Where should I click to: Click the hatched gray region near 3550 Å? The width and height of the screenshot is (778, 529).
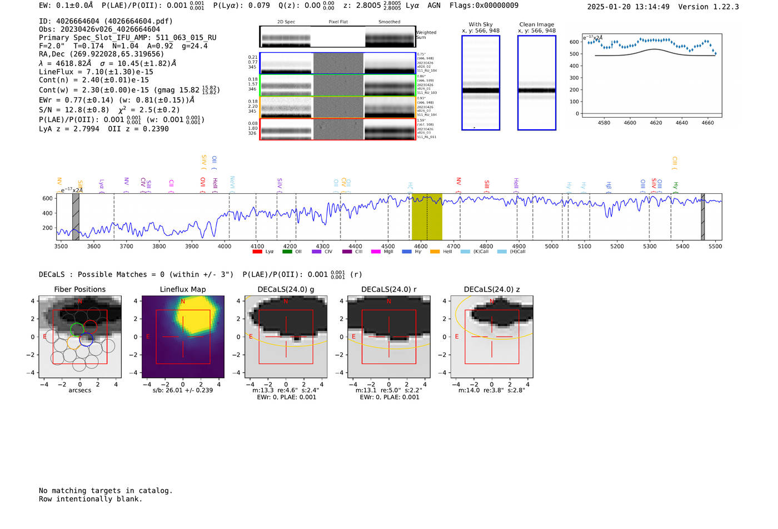76,216
